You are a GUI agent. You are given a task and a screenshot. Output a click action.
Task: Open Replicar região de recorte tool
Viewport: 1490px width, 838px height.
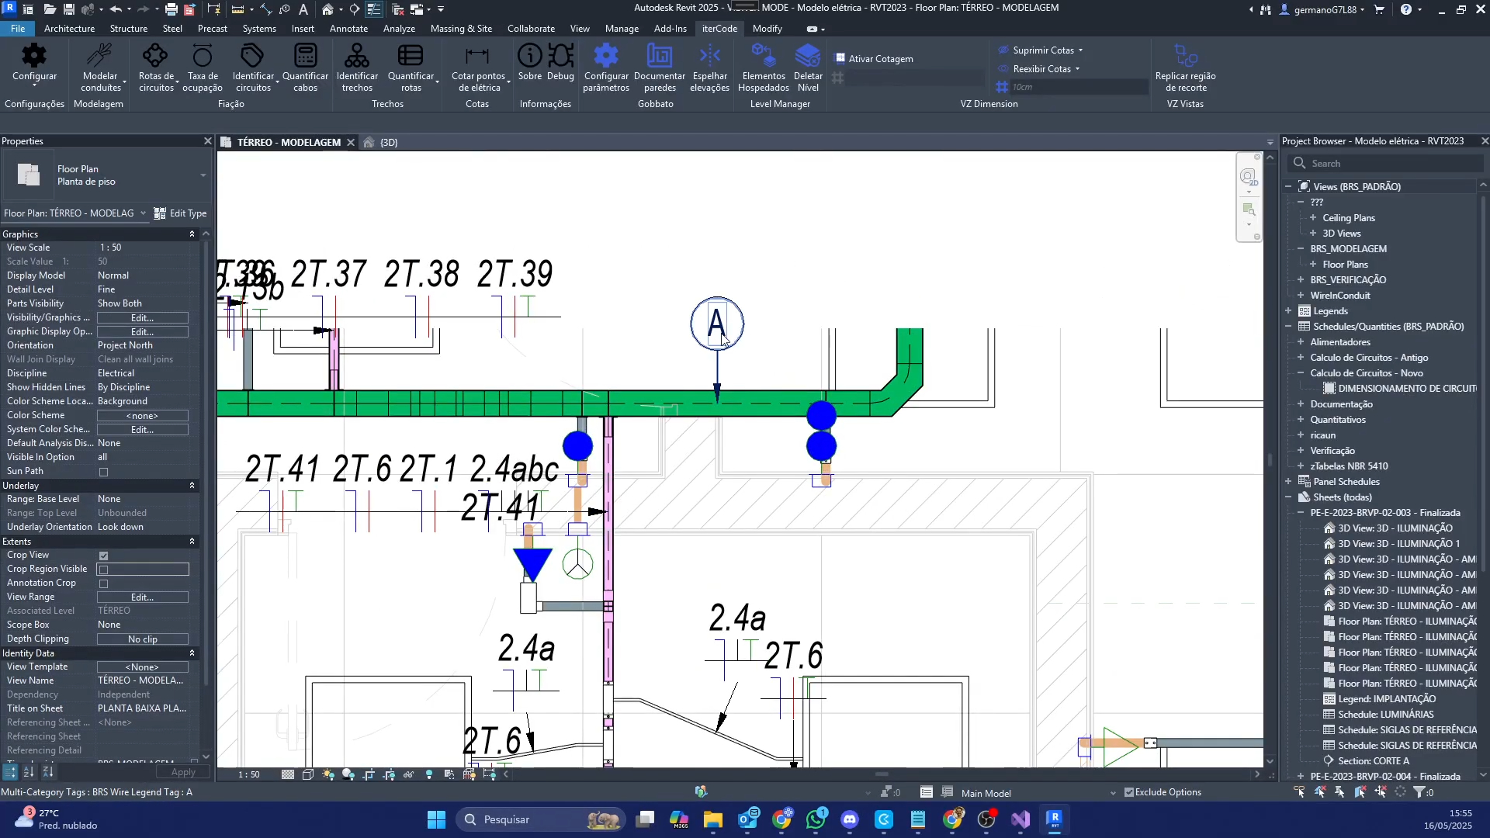(x=1185, y=56)
